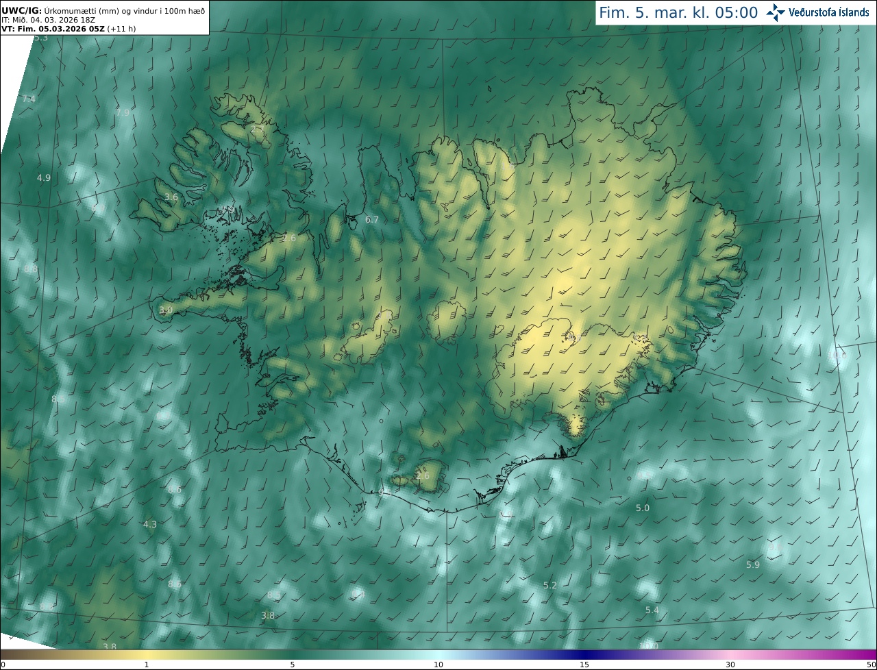Click the valid time line 'VT: Fim. 05.03.2026 05Z'
This screenshot has height=670, width=877.
(53, 29)
